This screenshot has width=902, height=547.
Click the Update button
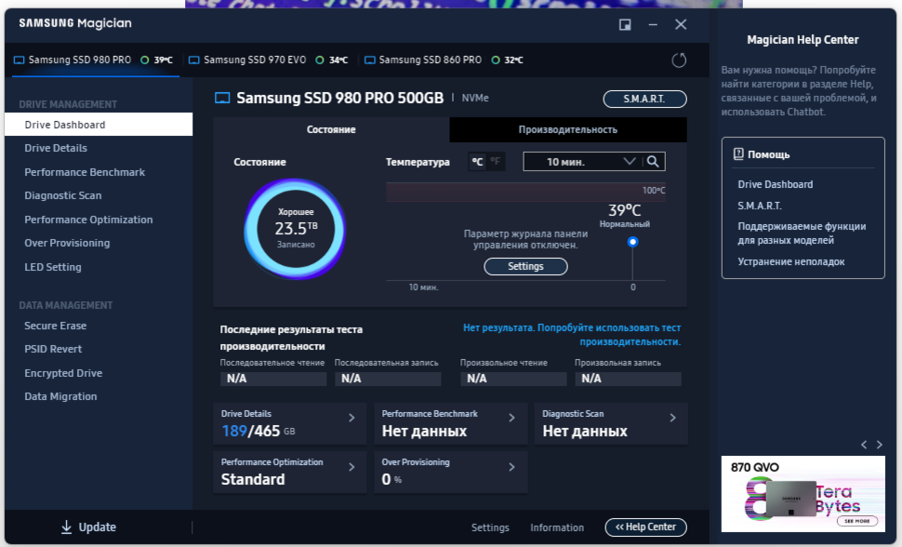88,527
